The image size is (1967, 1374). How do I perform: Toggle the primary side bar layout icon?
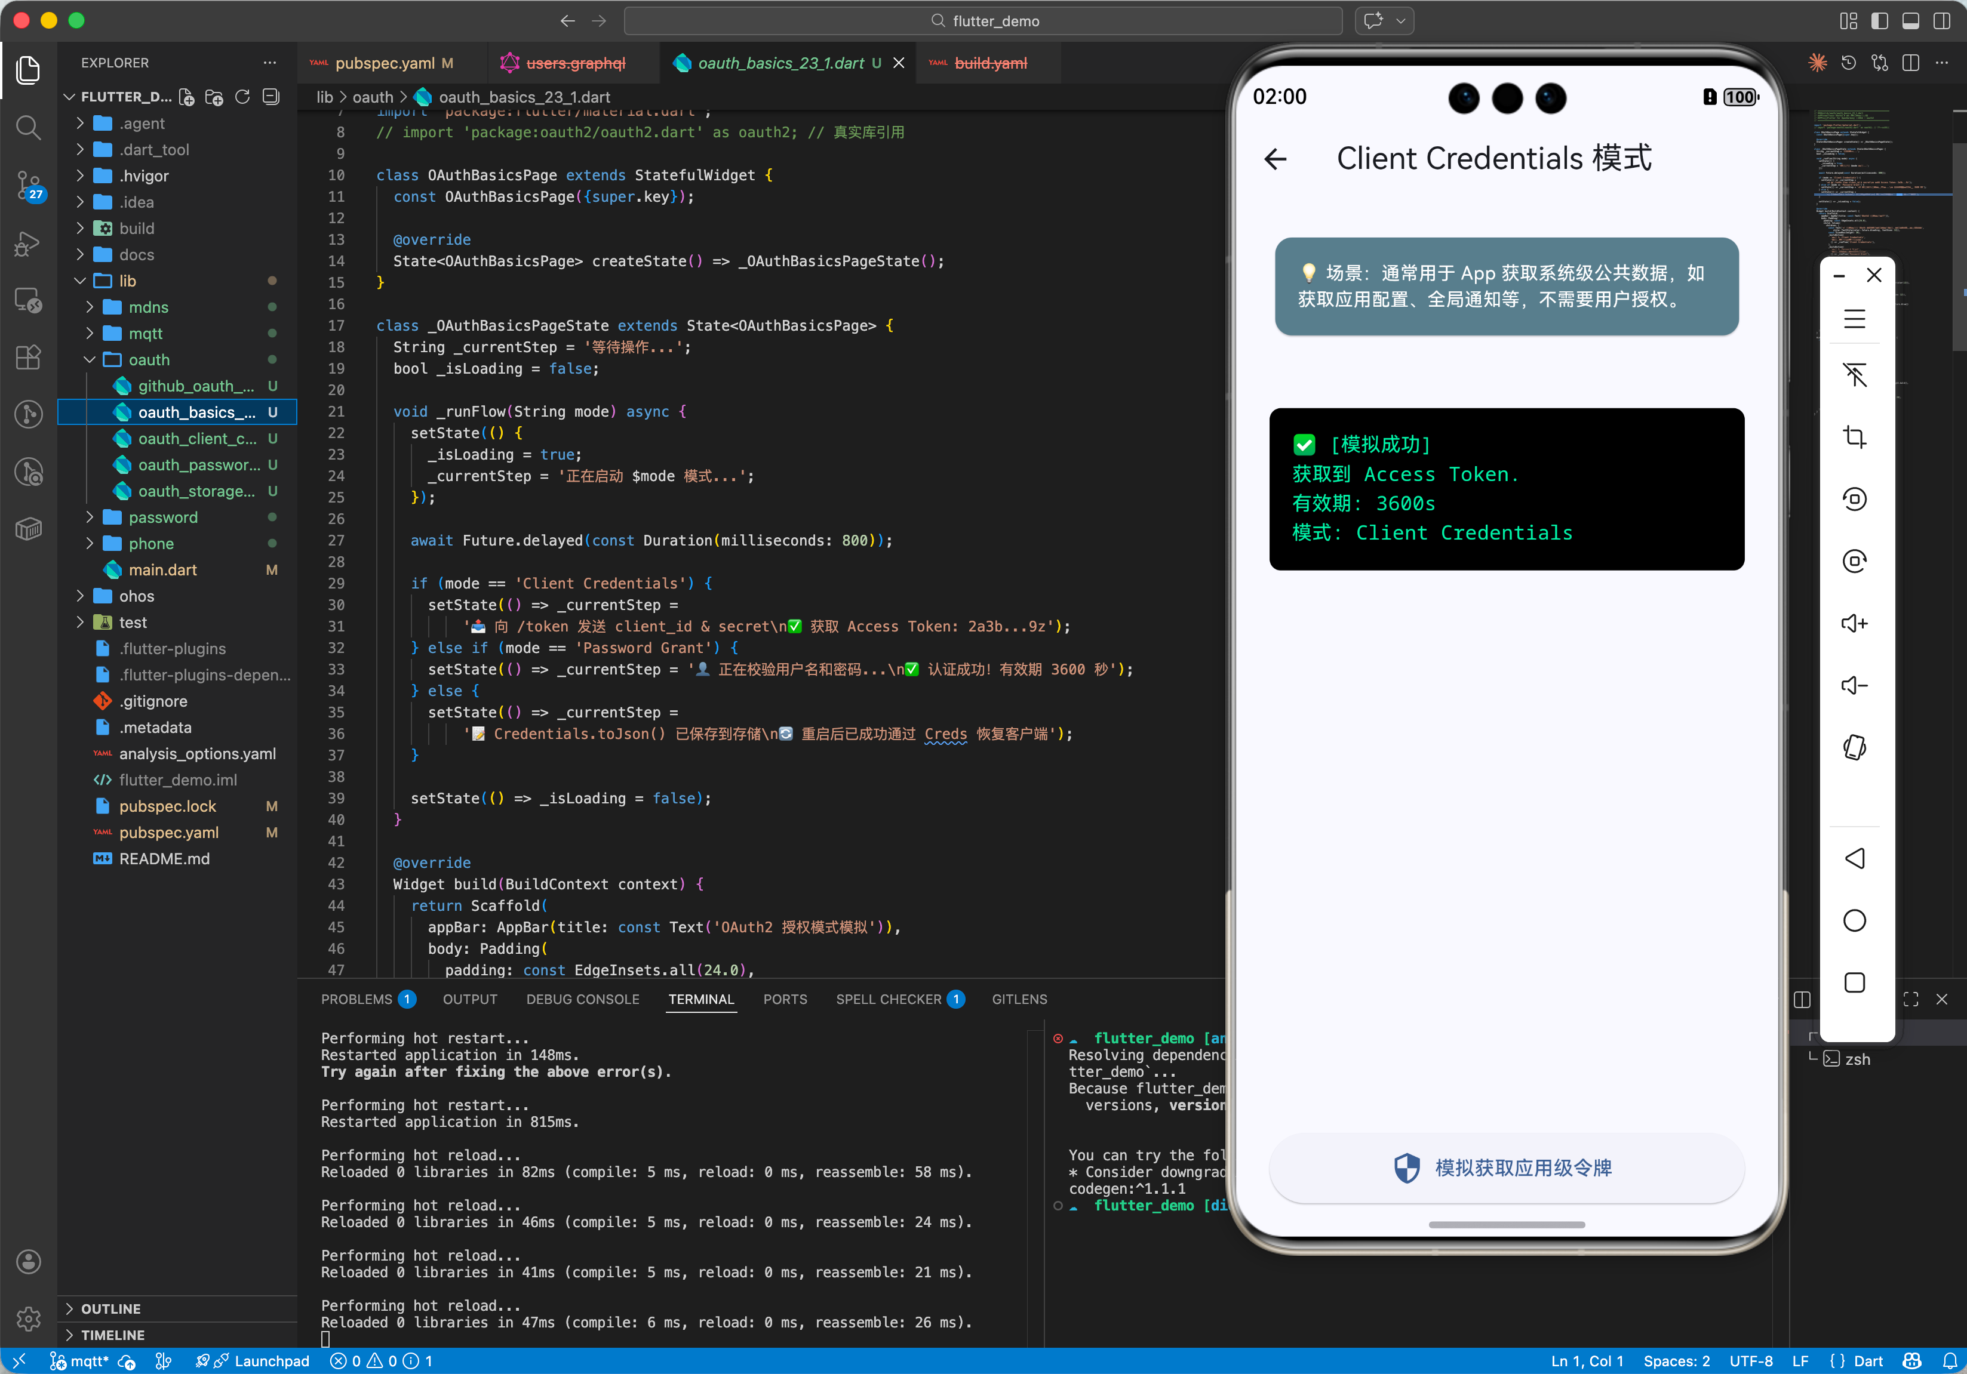coord(1879,20)
